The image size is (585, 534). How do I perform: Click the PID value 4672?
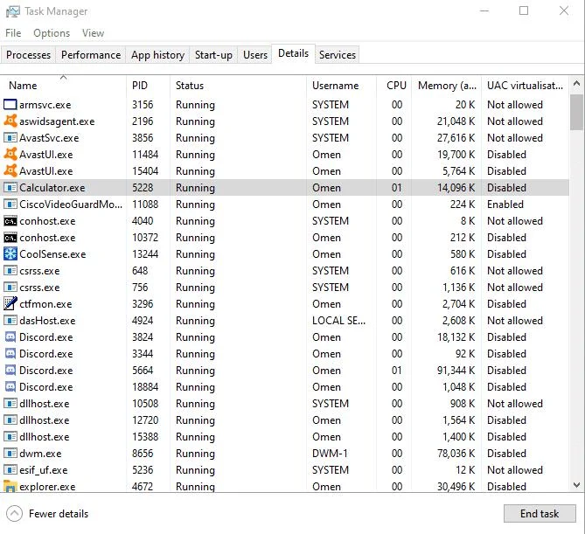pos(143,486)
